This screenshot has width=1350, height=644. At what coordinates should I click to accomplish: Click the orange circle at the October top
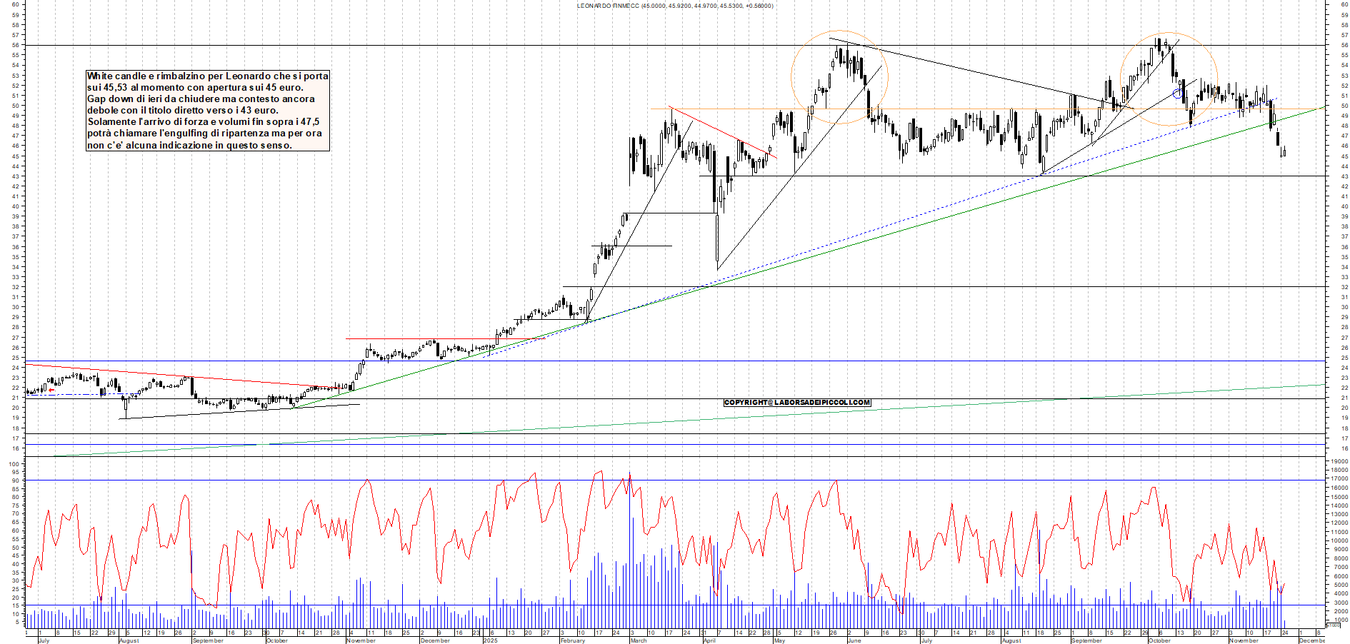pos(1167,79)
